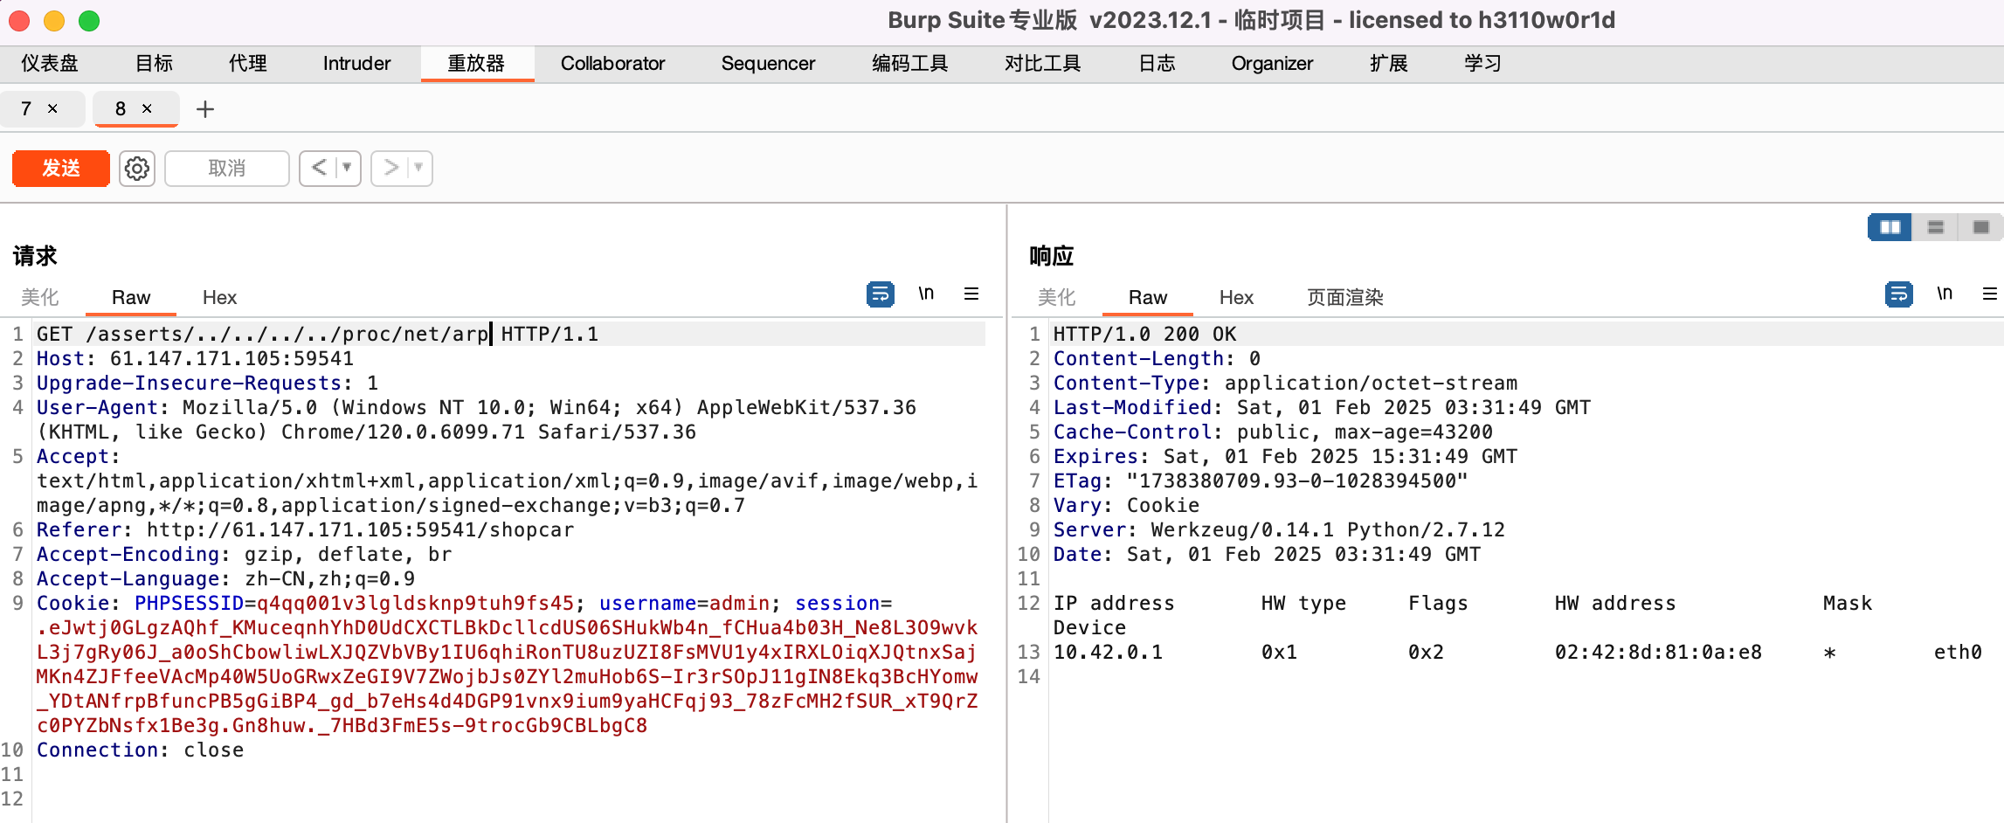Open the Intruder tab

click(356, 64)
